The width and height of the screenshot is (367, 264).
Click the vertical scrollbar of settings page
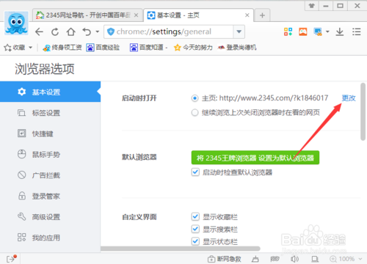click(363, 111)
